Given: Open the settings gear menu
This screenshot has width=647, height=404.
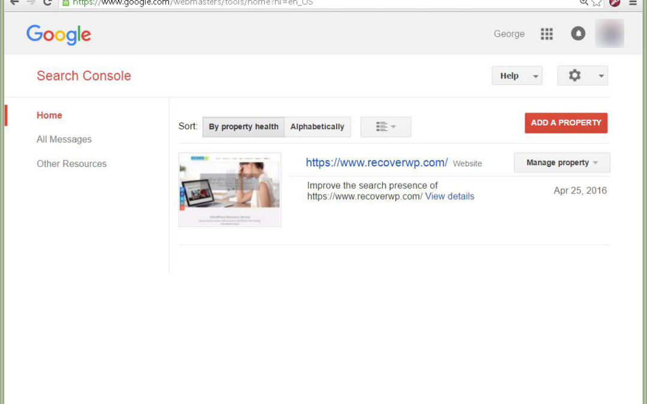Looking at the screenshot, I should (582, 75).
